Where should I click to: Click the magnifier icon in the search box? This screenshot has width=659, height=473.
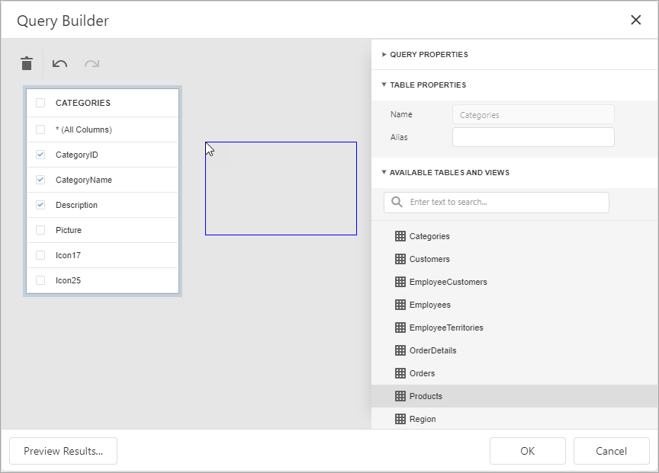point(397,202)
